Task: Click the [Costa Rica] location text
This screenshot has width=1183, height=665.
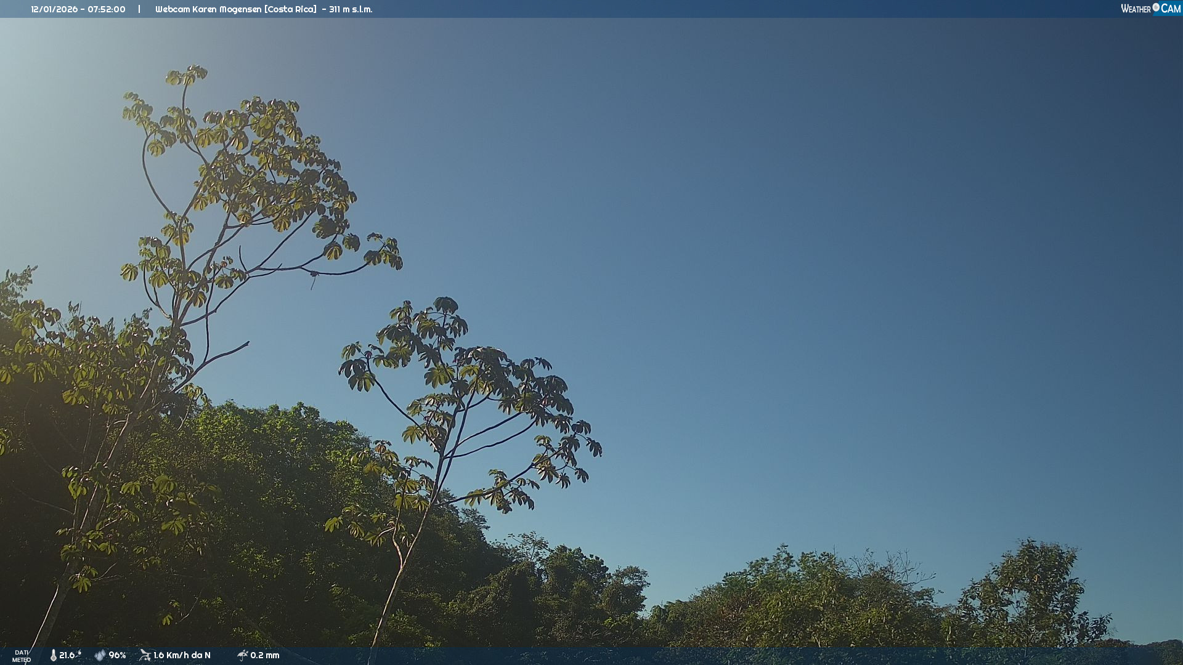Action: 290,9
